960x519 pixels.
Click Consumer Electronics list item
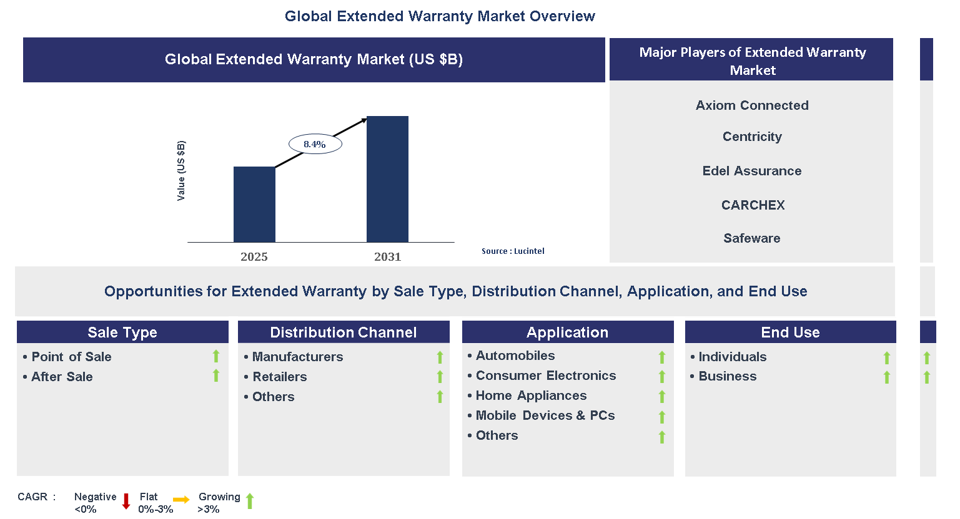[x=545, y=376]
